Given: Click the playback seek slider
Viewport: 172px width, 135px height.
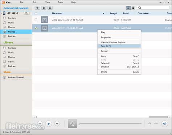Looking at the screenshot, I should coord(110,123).
